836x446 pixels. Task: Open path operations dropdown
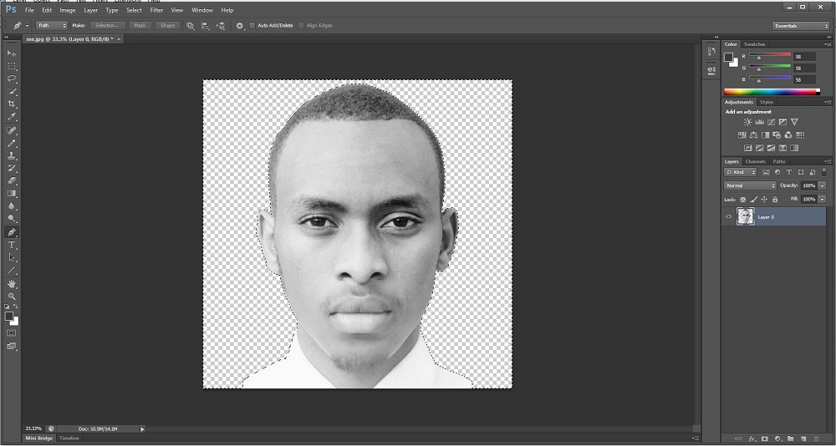click(x=191, y=26)
